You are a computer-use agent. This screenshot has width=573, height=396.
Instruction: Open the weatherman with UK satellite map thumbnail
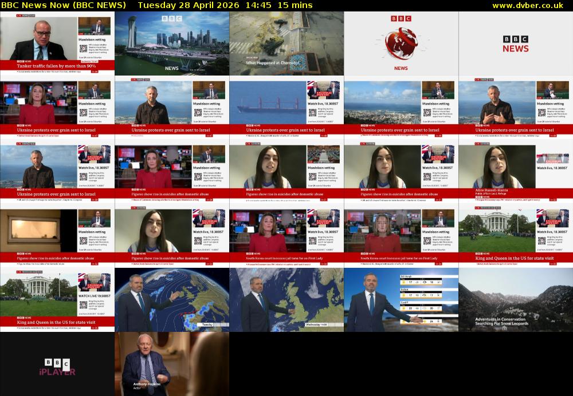286,300
